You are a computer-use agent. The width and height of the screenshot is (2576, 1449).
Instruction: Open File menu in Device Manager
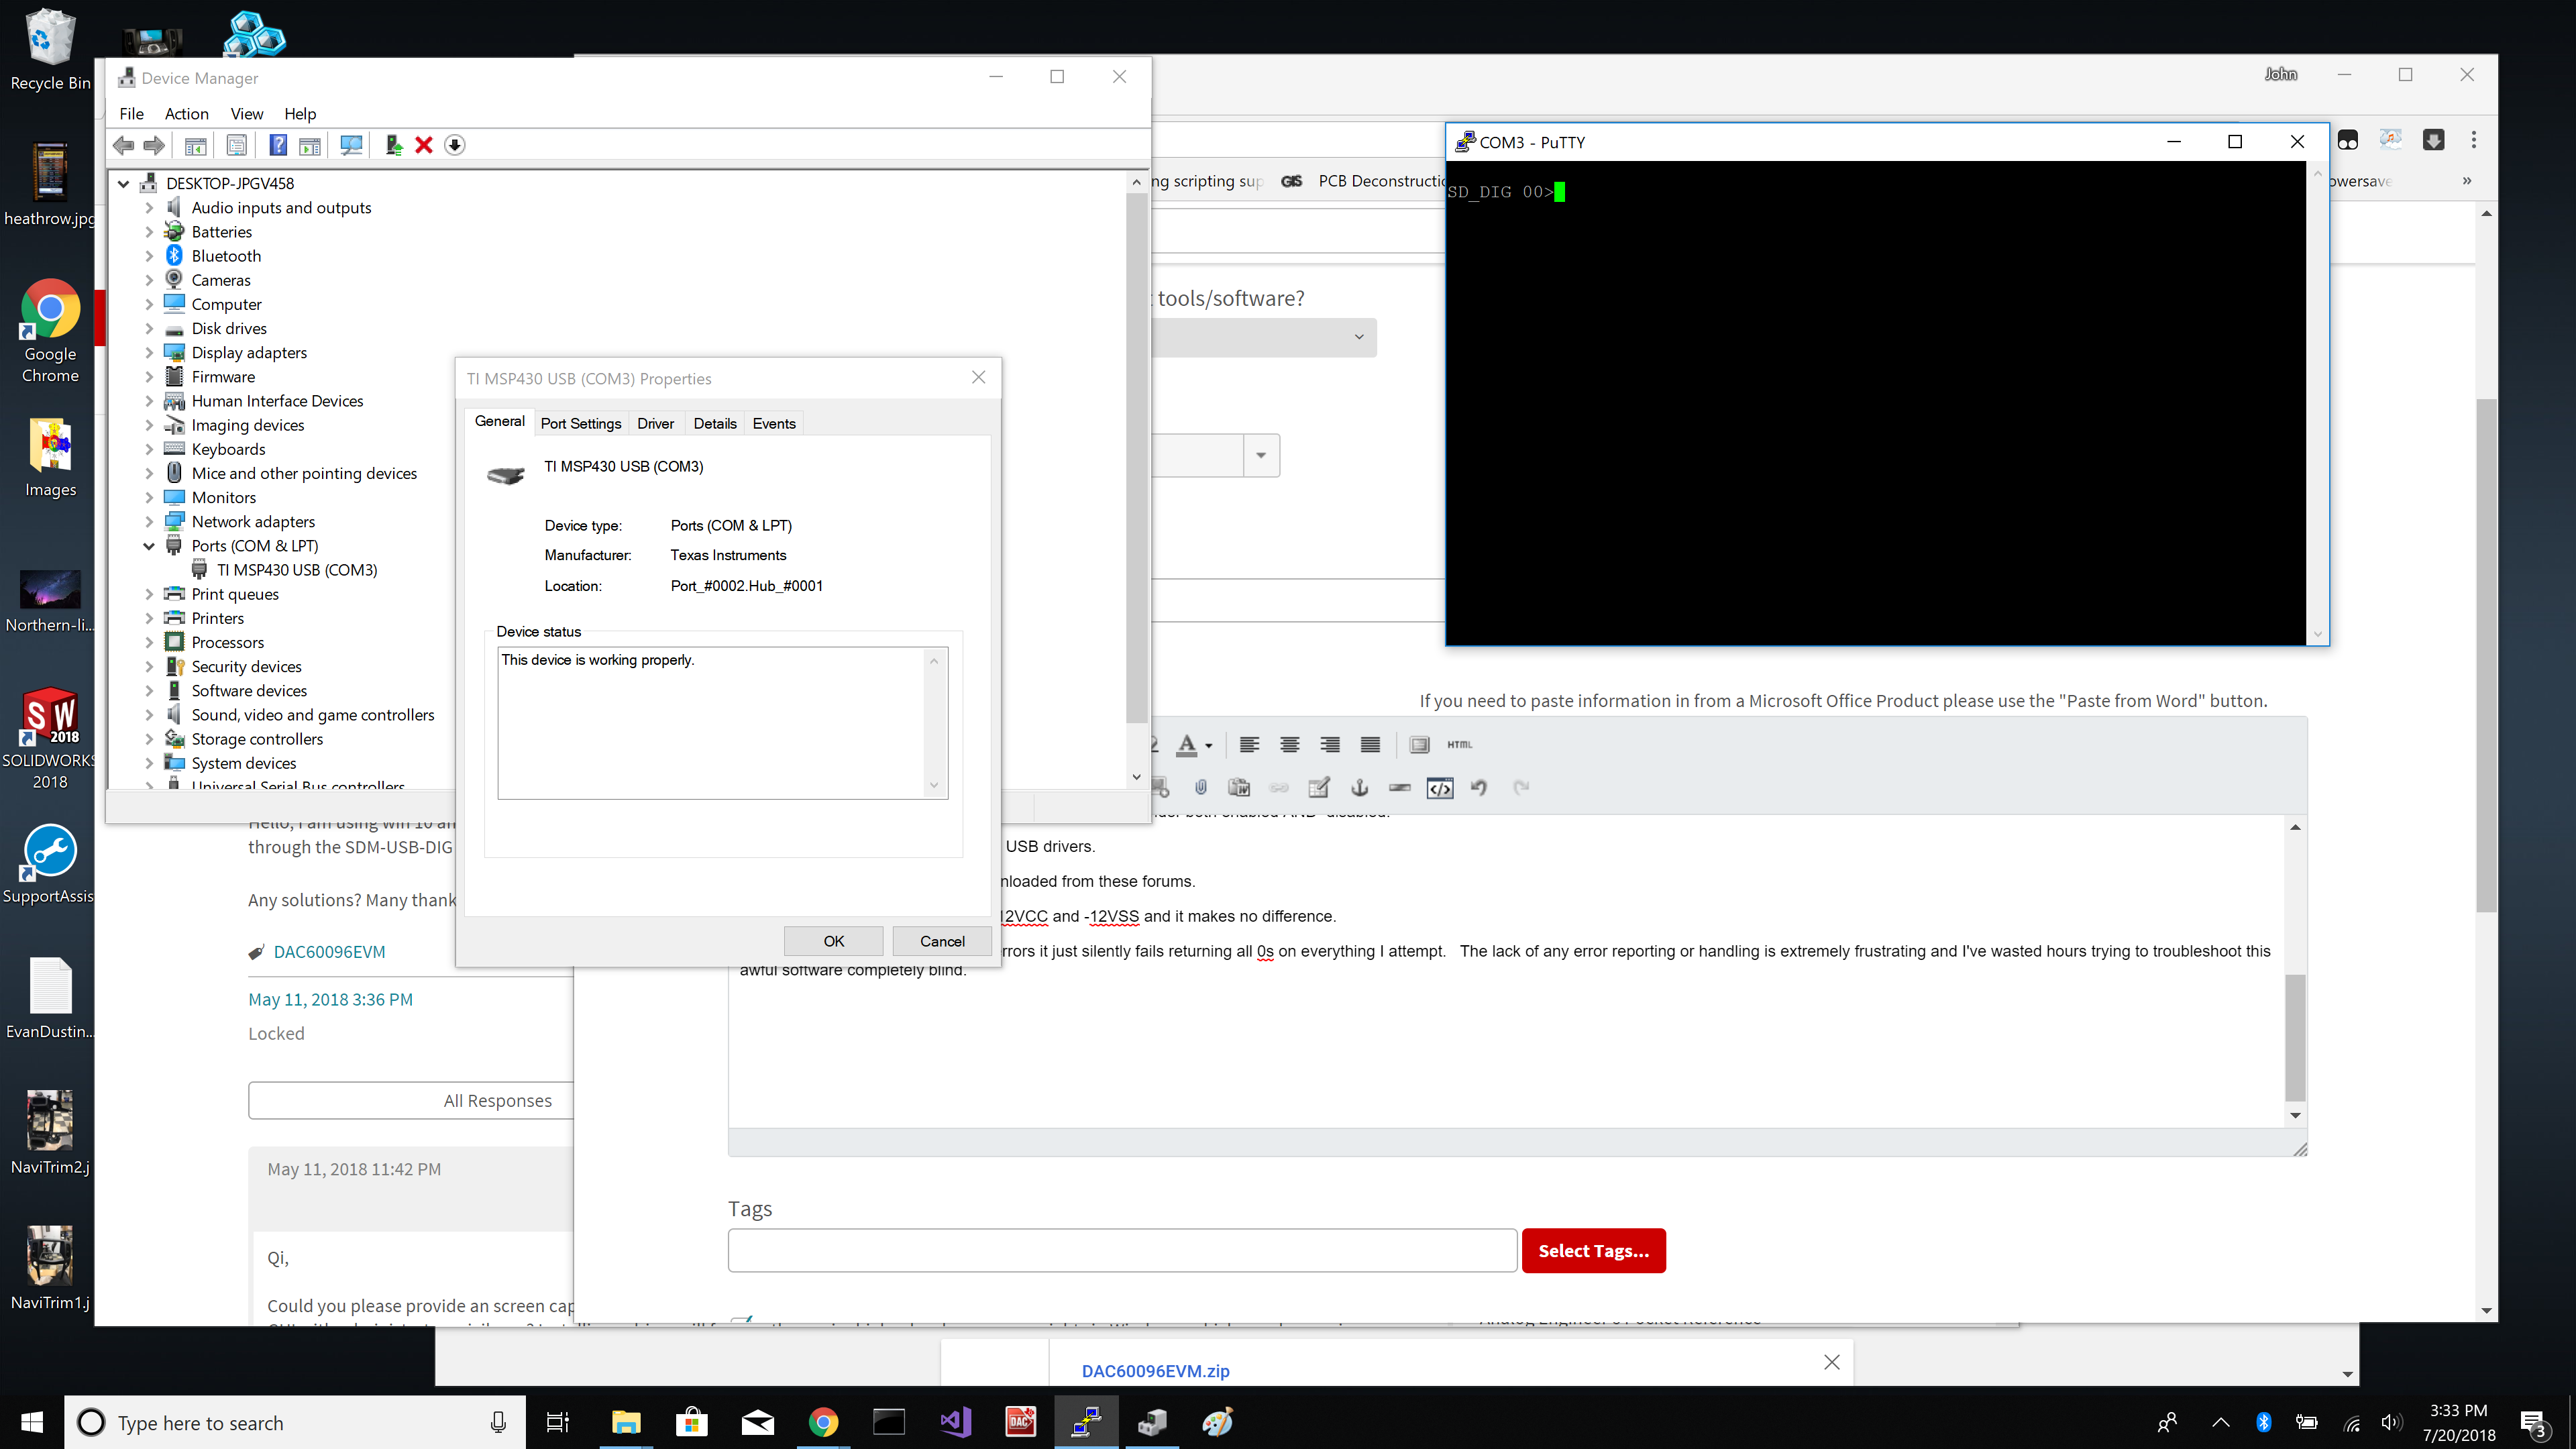(x=132, y=114)
